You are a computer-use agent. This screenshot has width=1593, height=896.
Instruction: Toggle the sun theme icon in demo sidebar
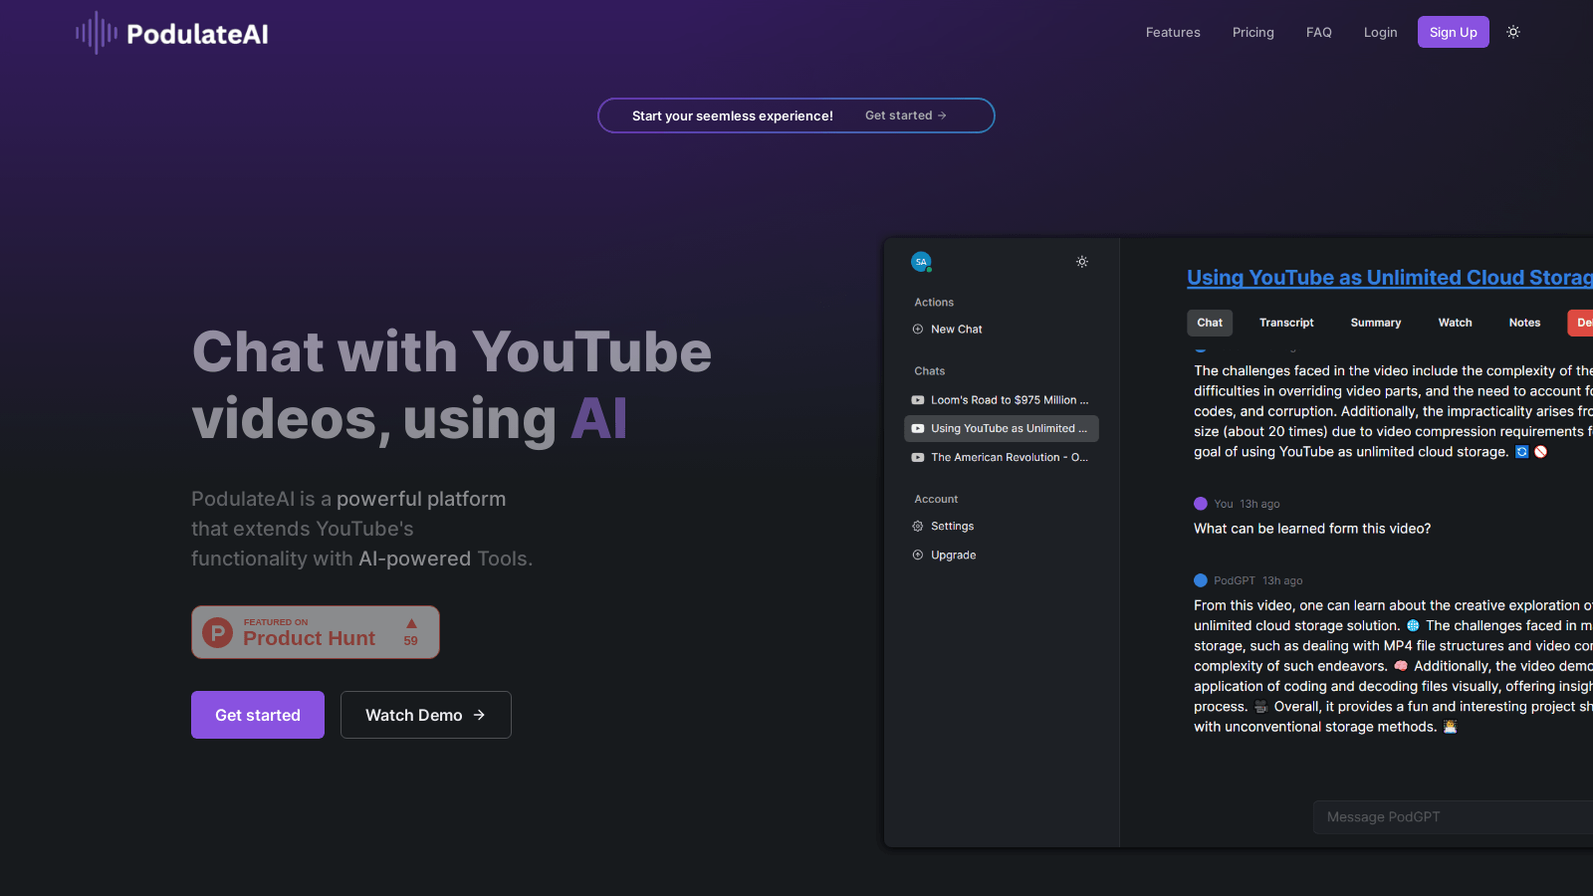pyautogui.click(x=1082, y=262)
